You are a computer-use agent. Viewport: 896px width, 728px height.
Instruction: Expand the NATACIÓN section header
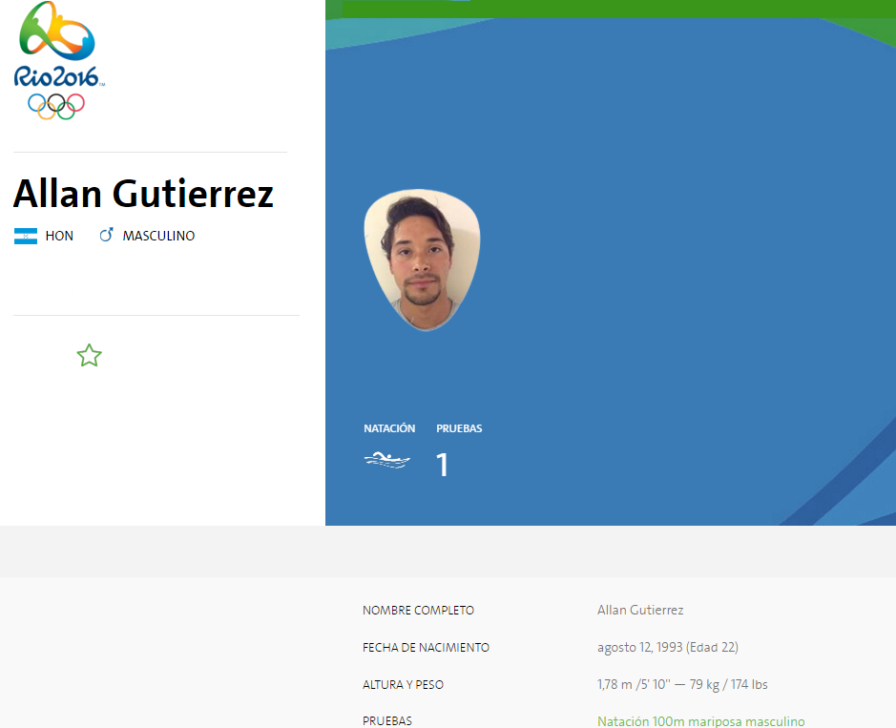click(389, 427)
